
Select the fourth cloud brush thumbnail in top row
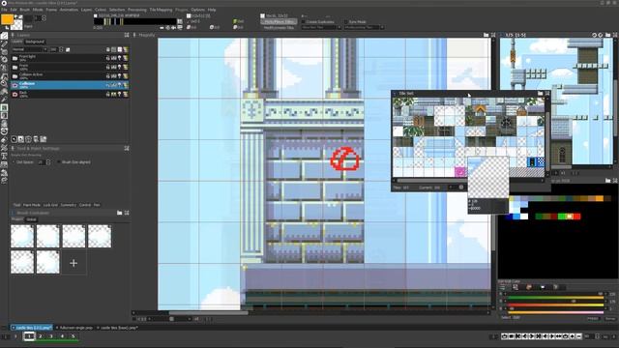point(100,236)
